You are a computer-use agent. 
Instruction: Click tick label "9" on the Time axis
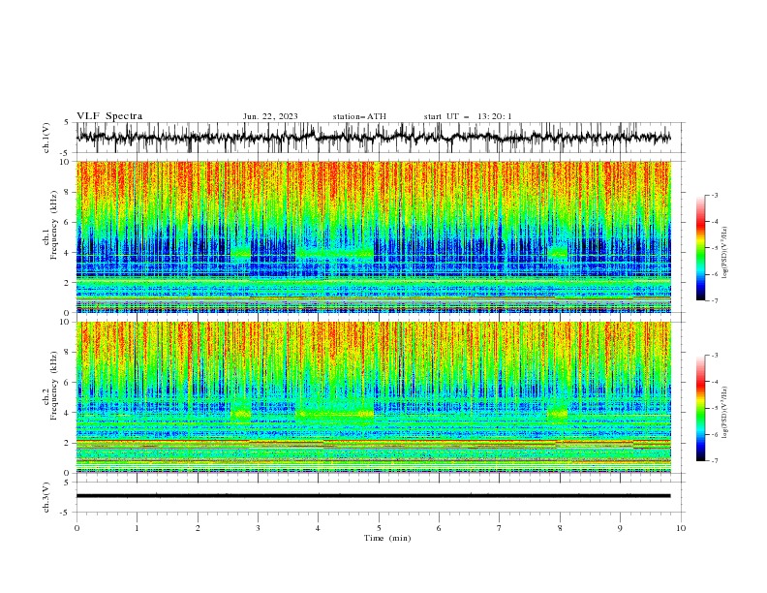point(620,528)
